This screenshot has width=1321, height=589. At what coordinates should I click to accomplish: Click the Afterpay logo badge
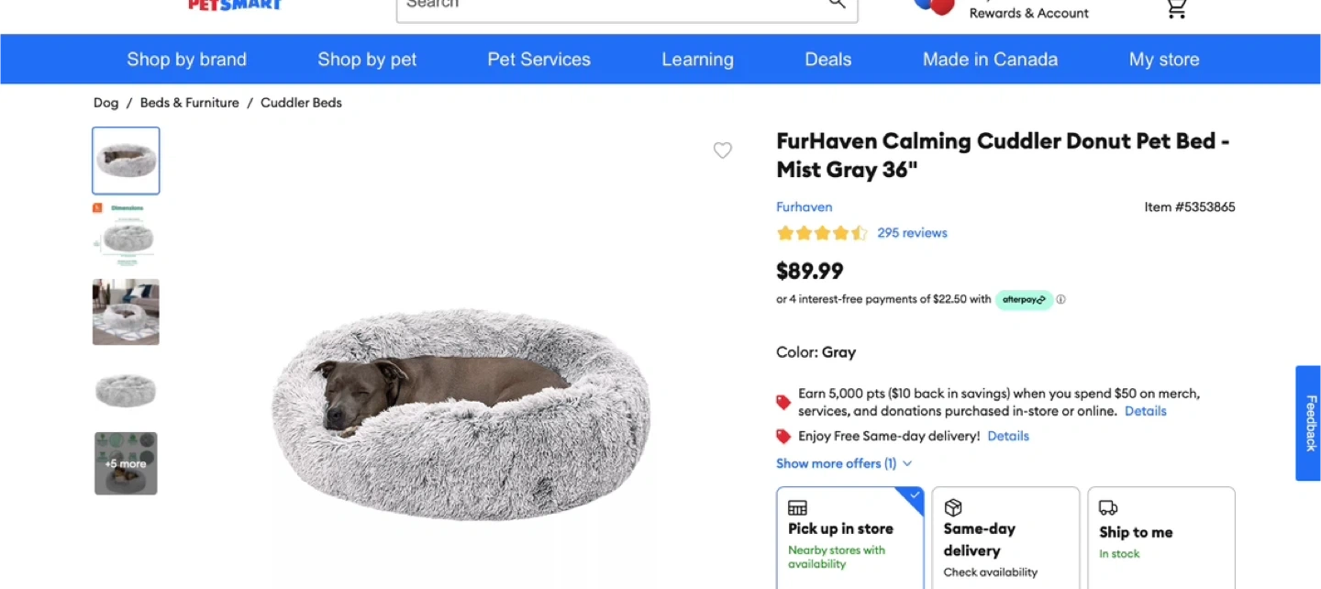[1024, 299]
